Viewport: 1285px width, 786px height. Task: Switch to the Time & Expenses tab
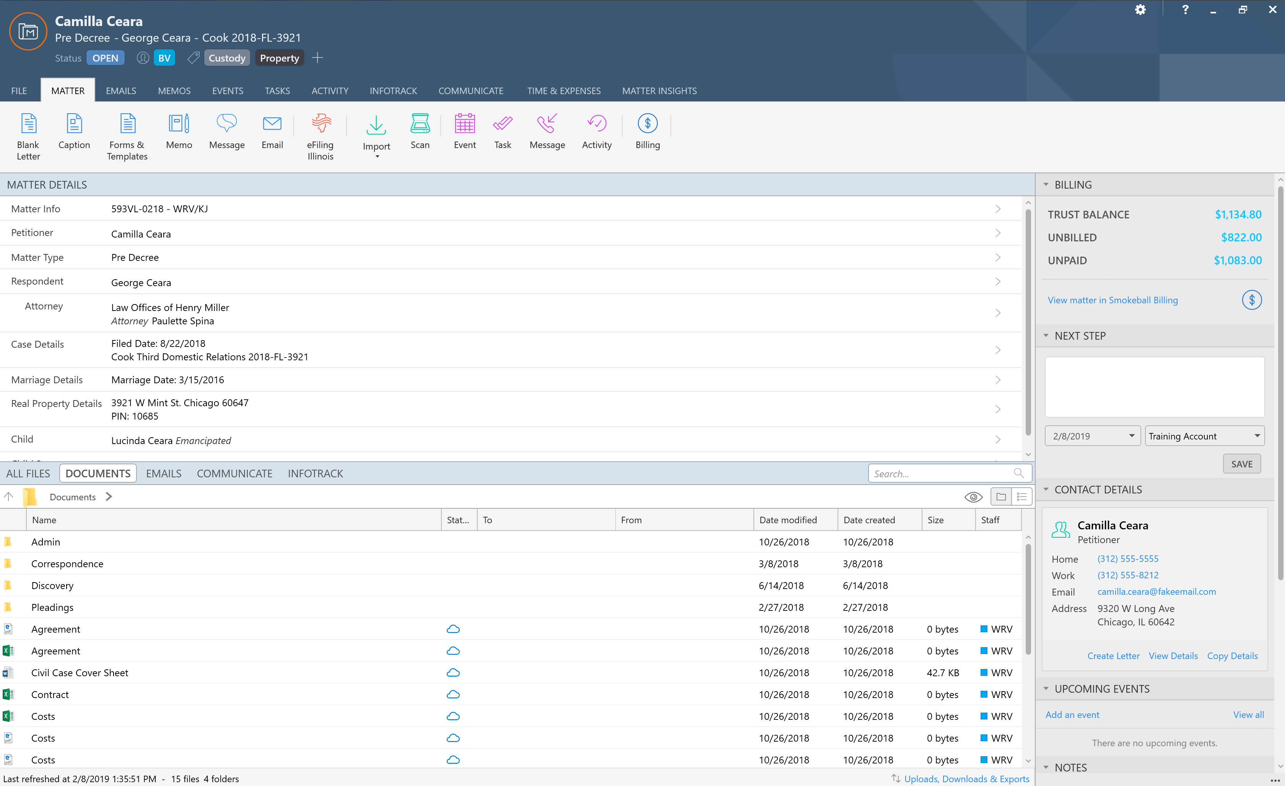563,91
